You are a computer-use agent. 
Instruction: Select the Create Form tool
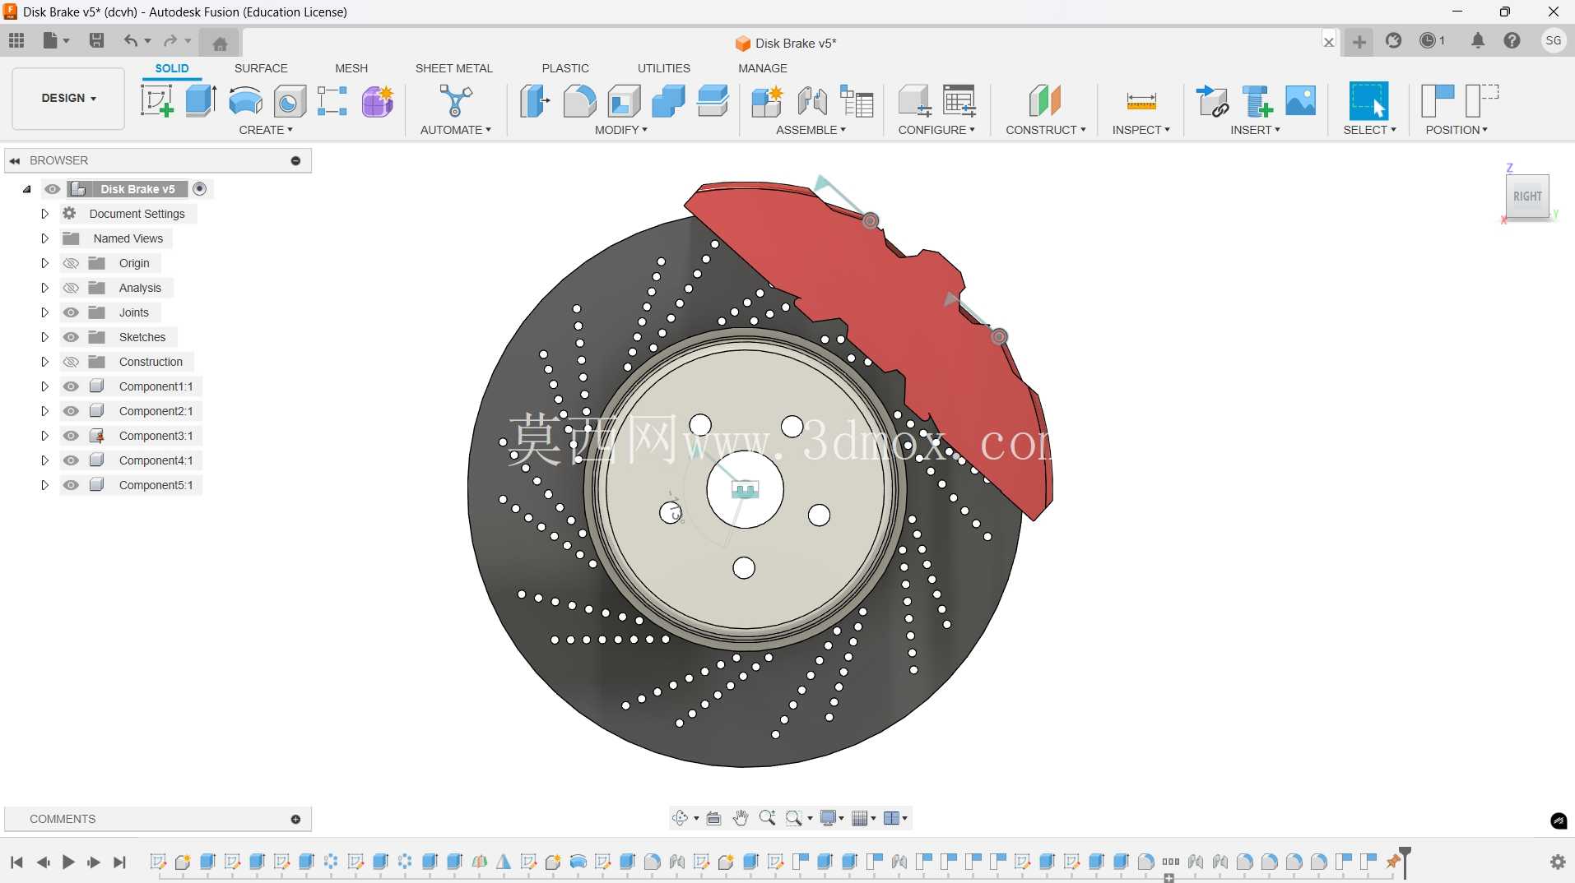[378, 101]
